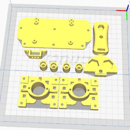Viewport: 130px width, 130px height.
Task: Select the left bearing mount model
Action: pyautogui.click(x=39, y=92)
